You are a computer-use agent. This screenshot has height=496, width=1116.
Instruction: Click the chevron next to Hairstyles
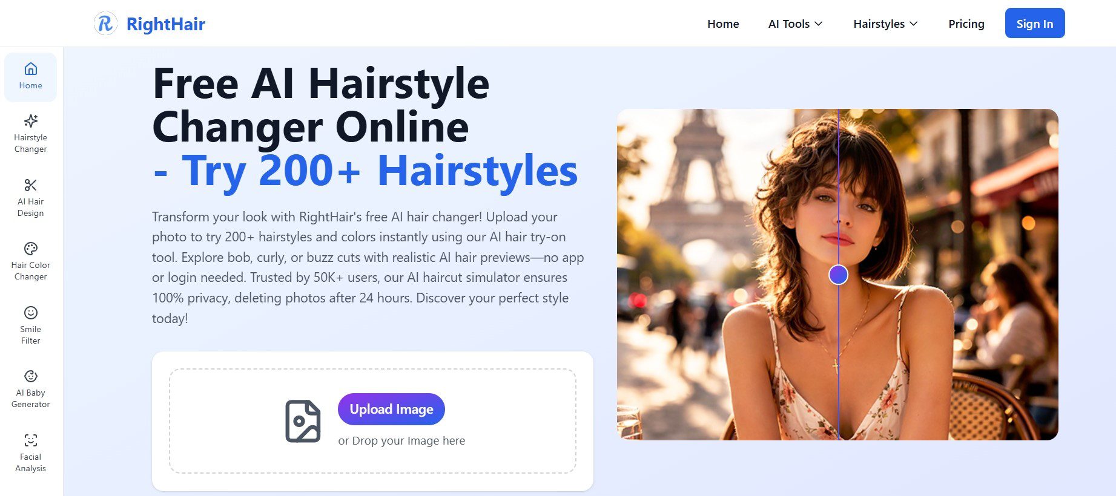pyautogui.click(x=914, y=24)
